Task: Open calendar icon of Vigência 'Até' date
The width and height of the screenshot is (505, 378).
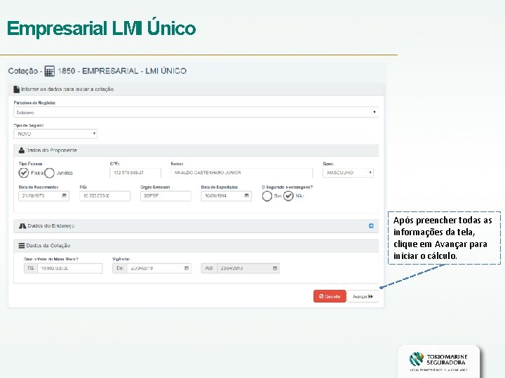Action: pos(275,268)
